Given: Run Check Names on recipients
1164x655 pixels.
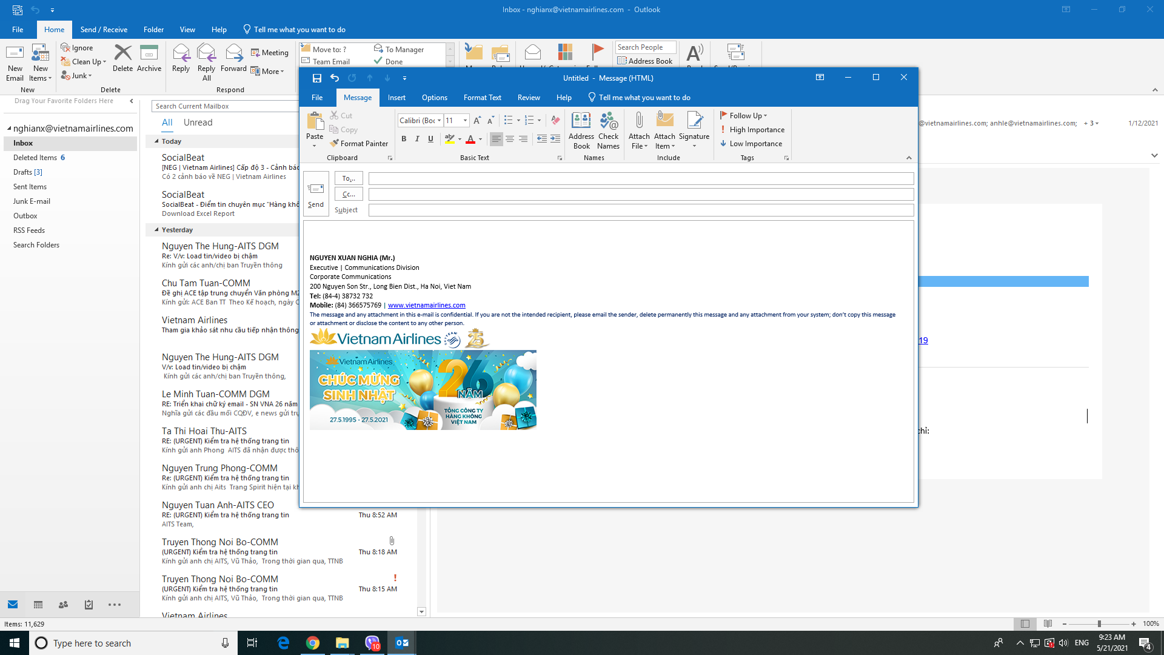Looking at the screenshot, I should pos(608,130).
